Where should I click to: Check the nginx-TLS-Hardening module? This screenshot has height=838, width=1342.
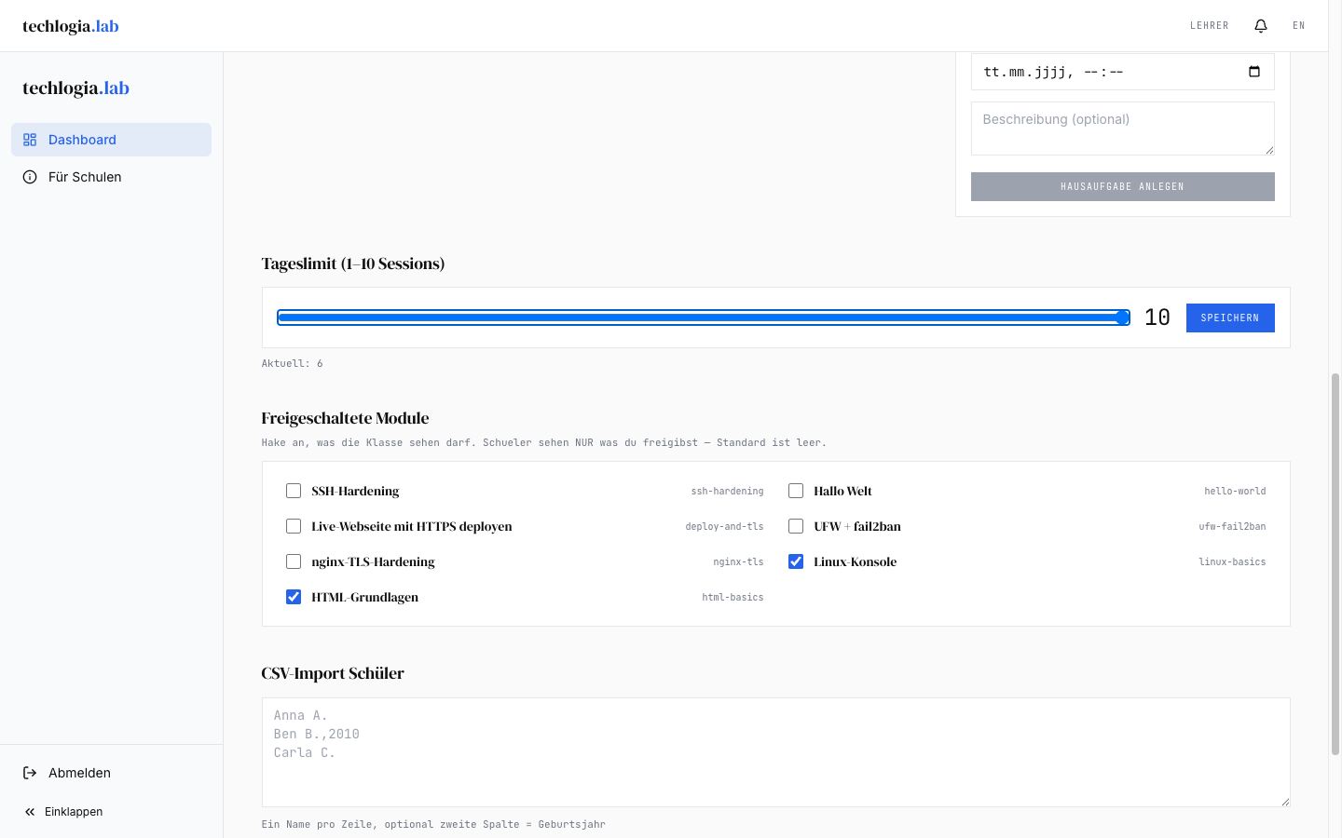(294, 561)
